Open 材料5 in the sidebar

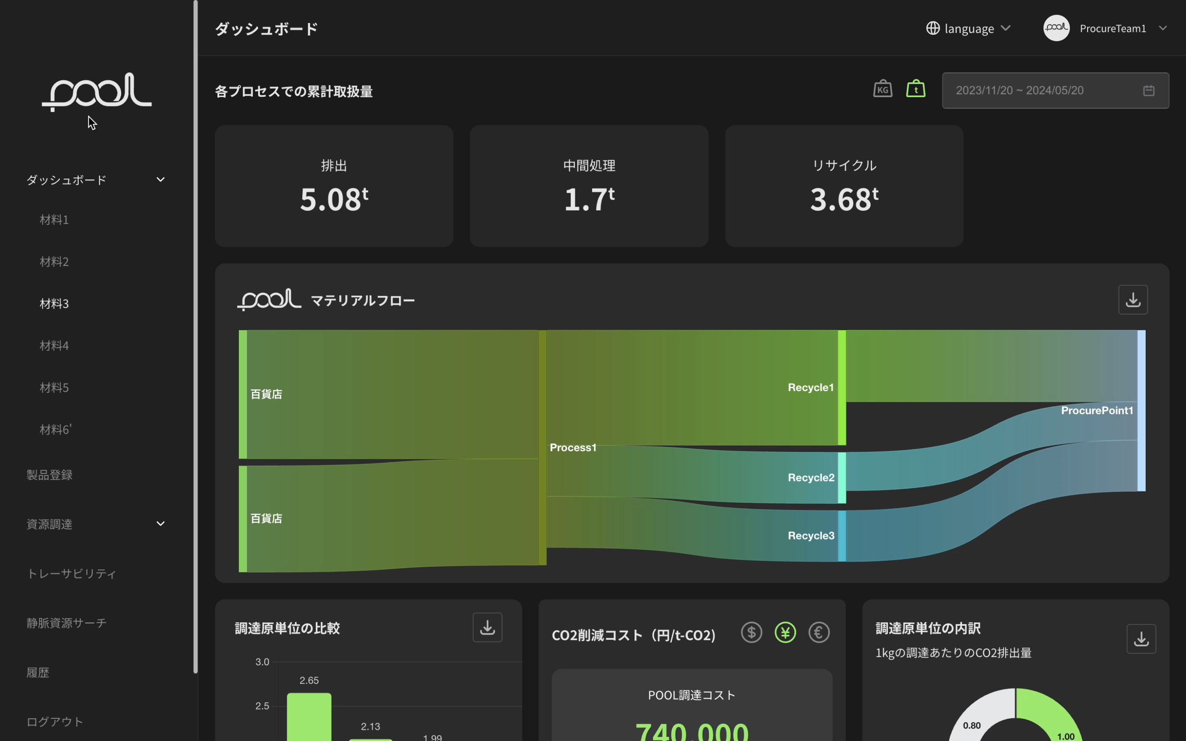pyautogui.click(x=54, y=388)
